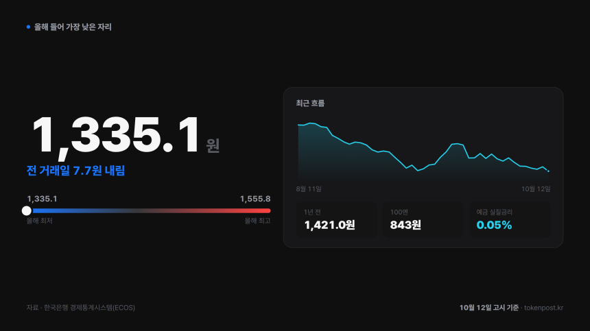Click the '10월 12일 고시 기준' footer text

pos(488,307)
